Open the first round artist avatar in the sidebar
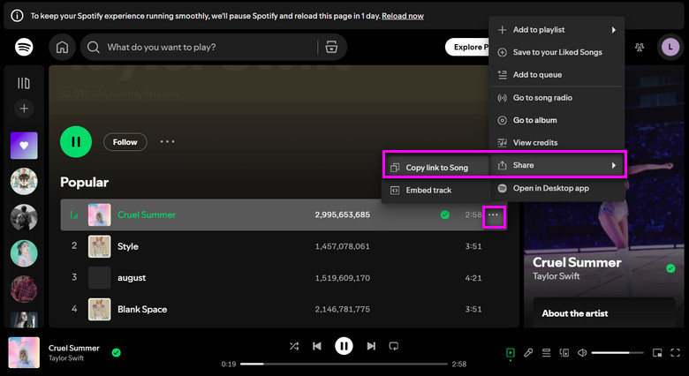 point(24,182)
